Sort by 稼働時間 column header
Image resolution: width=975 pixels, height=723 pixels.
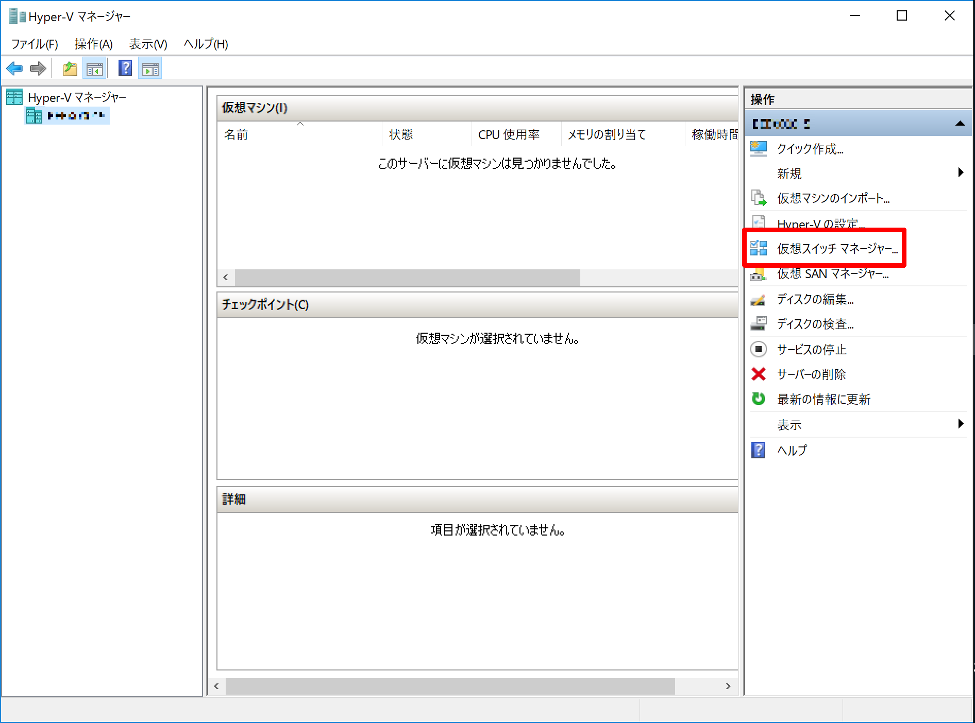click(x=712, y=135)
